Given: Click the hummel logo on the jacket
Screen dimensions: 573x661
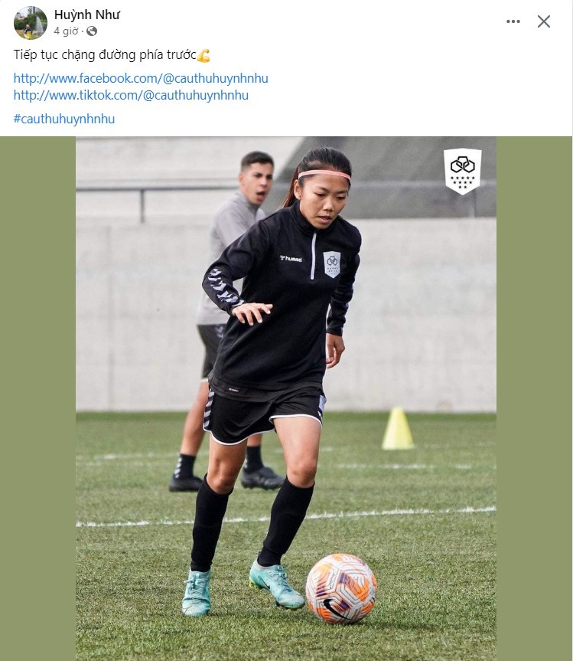Looking at the screenshot, I should (x=291, y=258).
